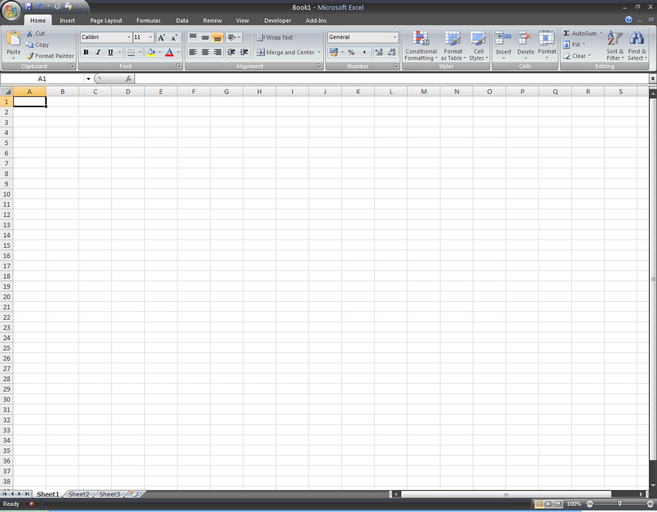Image resolution: width=657 pixels, height=512 pixels.
Task: Click Decrease Decimal icon
Action: [392, 52]
